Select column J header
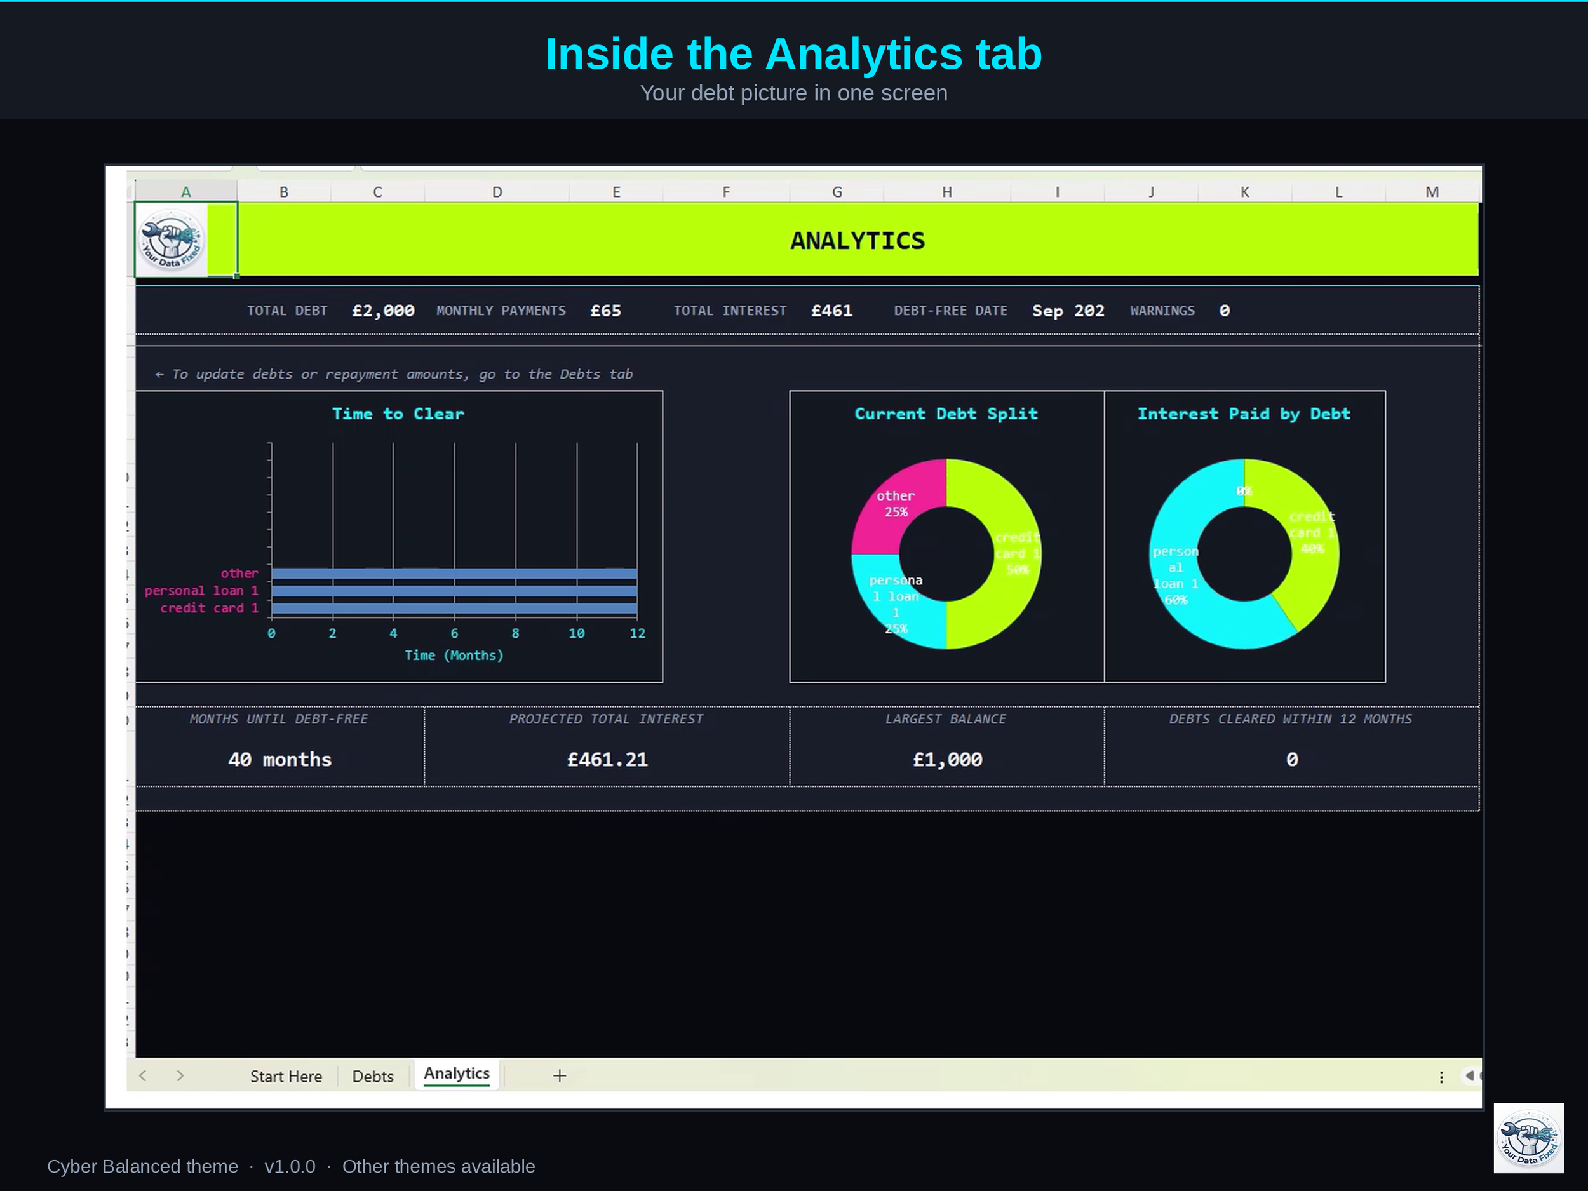This screenshot has width=1588, height=1191. (x=1151, y=192)
